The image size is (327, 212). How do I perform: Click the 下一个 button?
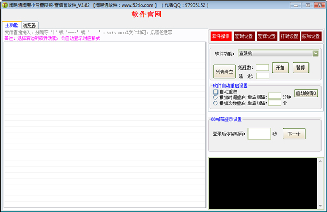(x=294, y=134)
